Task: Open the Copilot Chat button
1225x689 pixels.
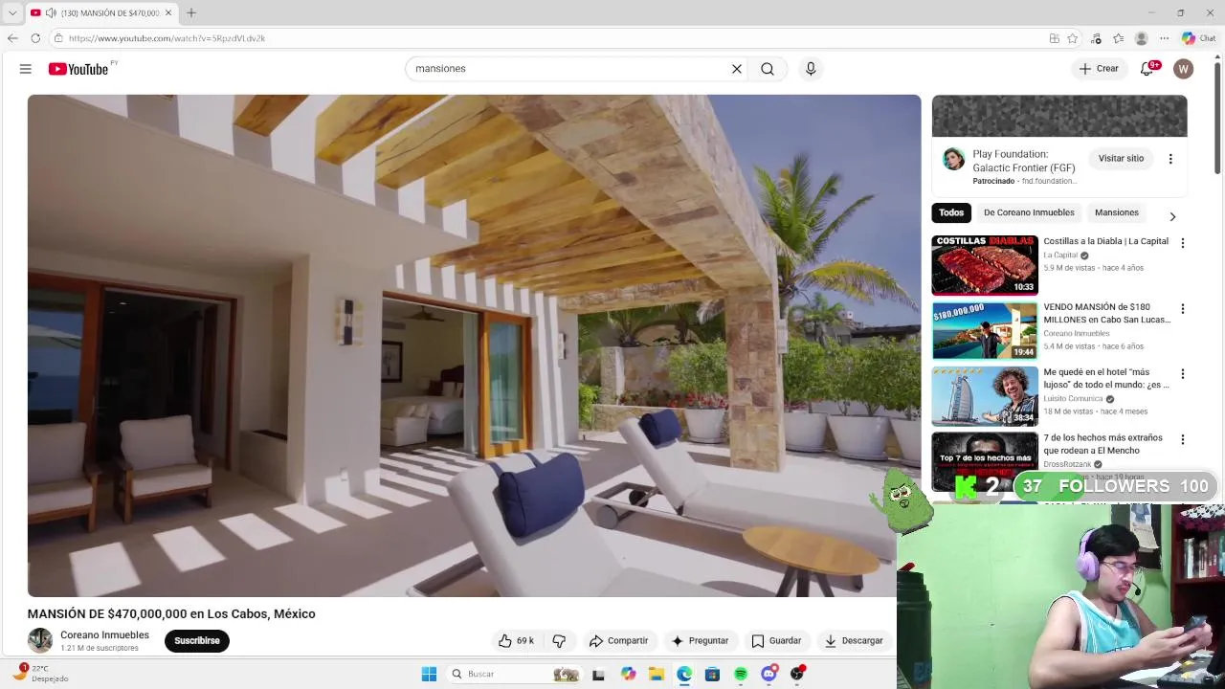Action: coord(1198,38)
